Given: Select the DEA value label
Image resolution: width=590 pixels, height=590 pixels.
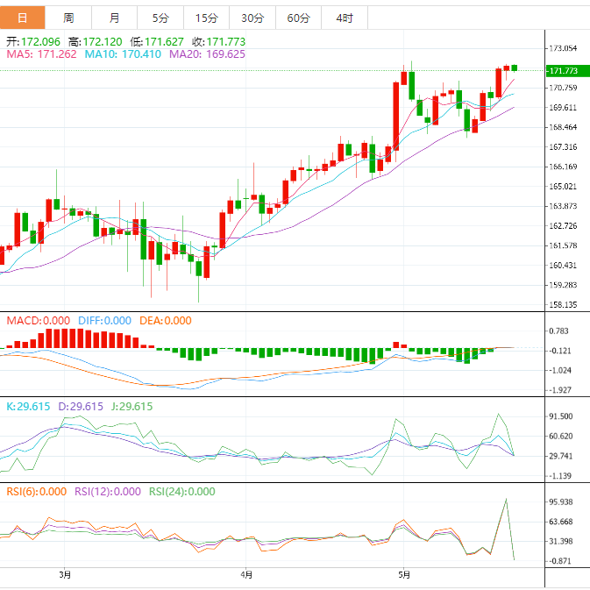Looking at the screenshot, I should point(165,321).
